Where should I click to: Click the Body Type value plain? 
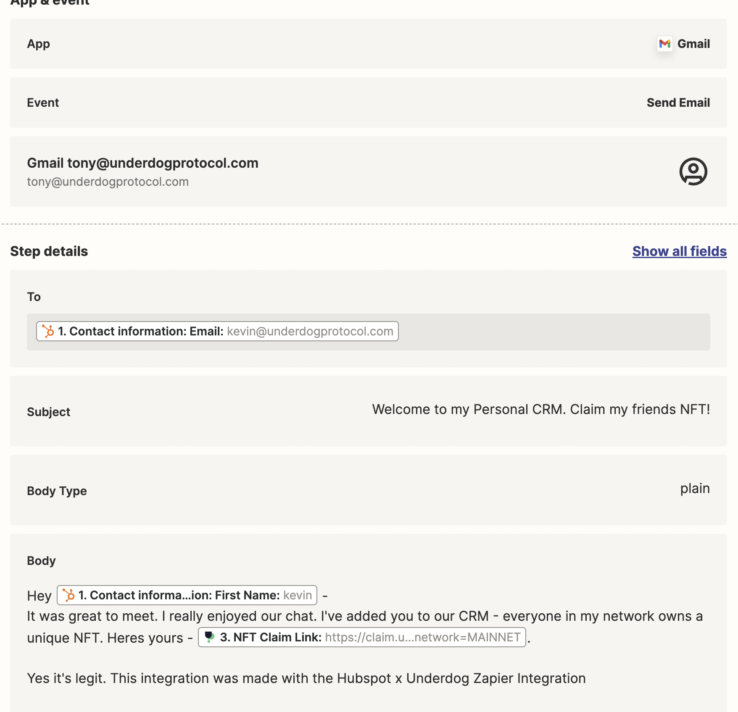pyautogui.click(x=695, y=488)
